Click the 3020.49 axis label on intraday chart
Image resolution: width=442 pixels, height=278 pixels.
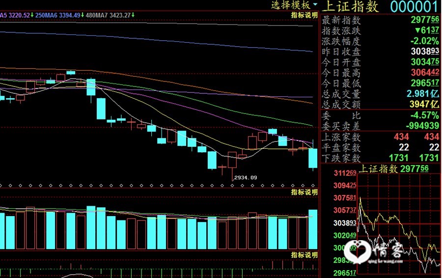pyautogui.click(x=345, y=235)
